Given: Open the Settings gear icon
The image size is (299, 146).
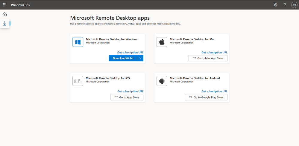Looking at the screenshot, I should click(x=276, y=5).
